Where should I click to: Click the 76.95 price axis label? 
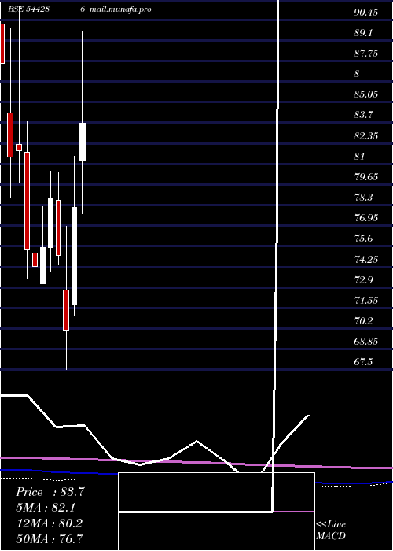tap(366, 218)
